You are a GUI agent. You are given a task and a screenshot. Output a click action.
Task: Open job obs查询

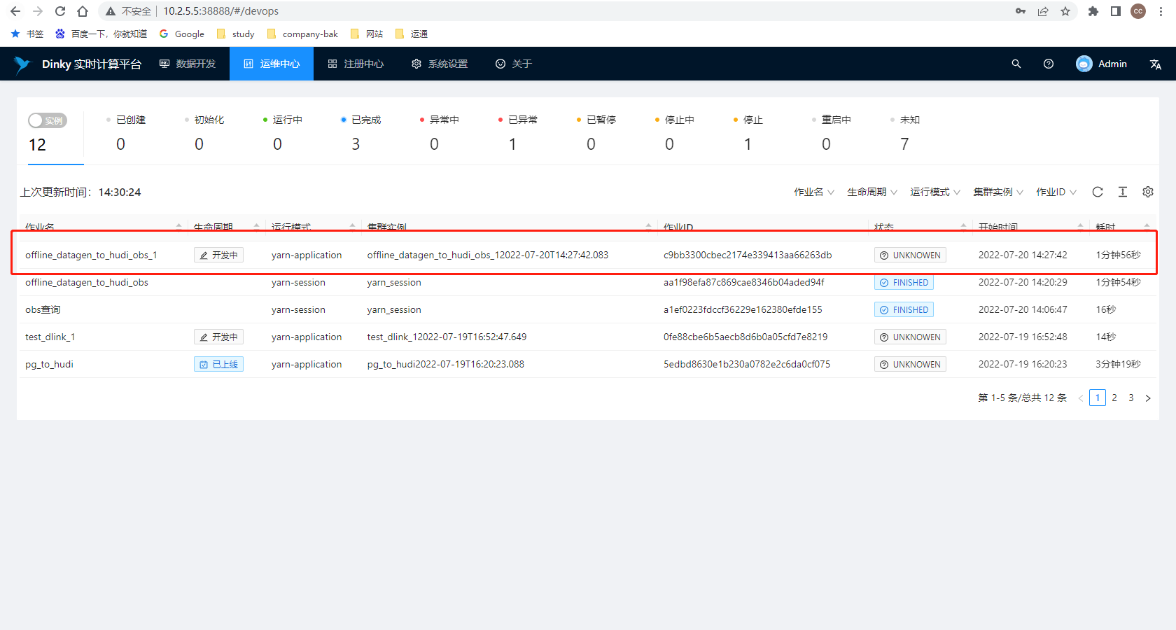coord(43,309)
